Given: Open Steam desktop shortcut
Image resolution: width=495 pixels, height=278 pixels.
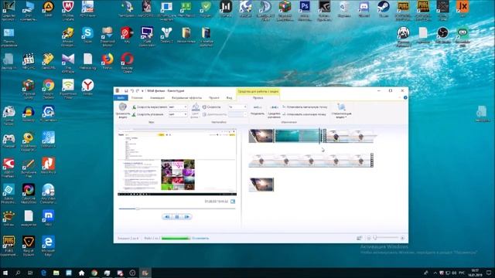Looking at the screenshot, I should (384, 8).
